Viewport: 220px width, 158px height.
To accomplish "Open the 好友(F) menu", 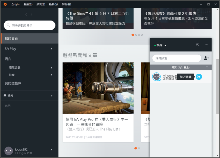I will click(41, 4).
